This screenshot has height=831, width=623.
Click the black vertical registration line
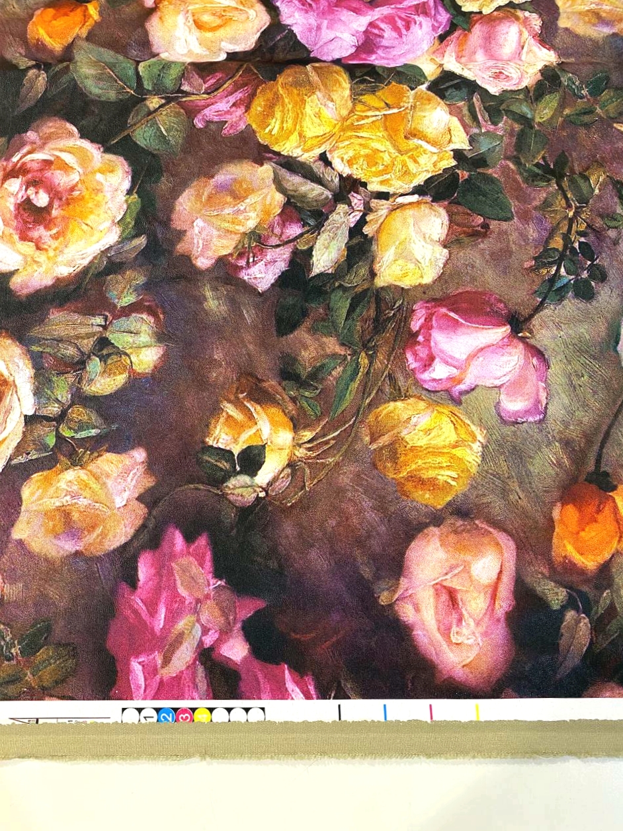pyautogui.click(x=339, y=712)
